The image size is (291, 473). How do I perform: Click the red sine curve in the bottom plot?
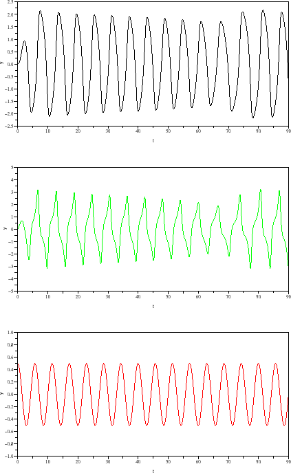point(153,394)
